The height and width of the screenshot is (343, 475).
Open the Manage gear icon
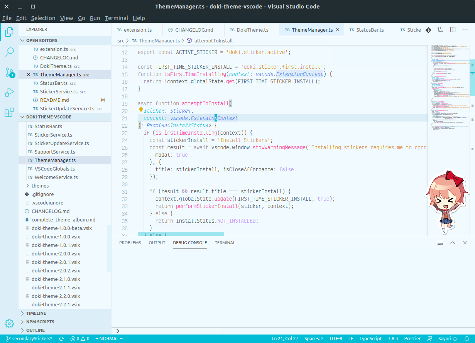(x=9, y=324)
